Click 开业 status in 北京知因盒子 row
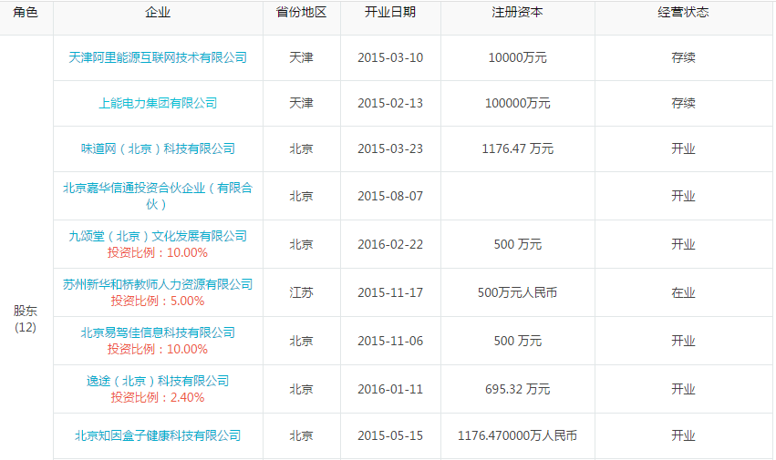Viewport: 776px width, 460px height. click(684, 435)
